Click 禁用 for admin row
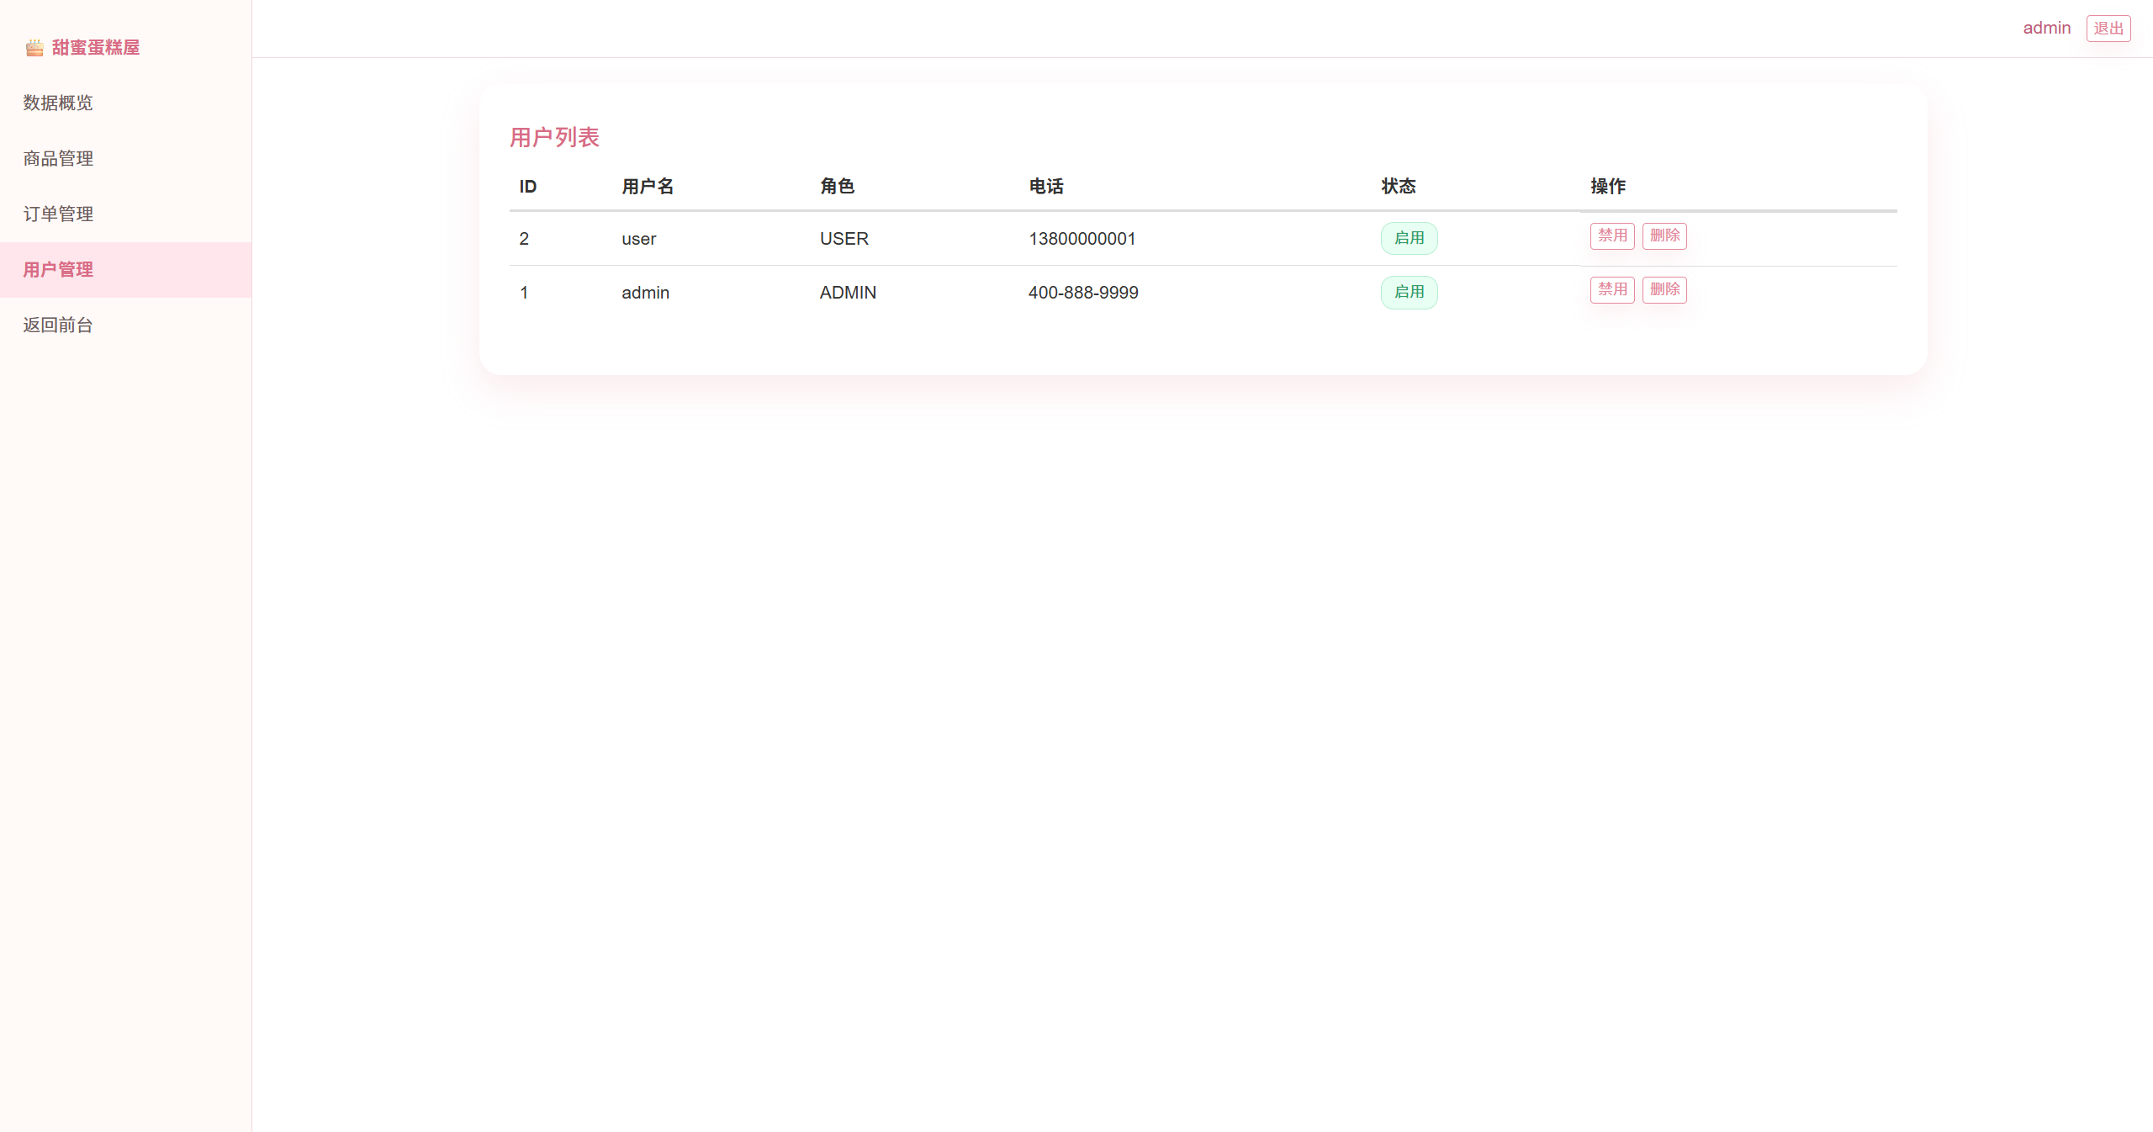 tap(1611, 289)
